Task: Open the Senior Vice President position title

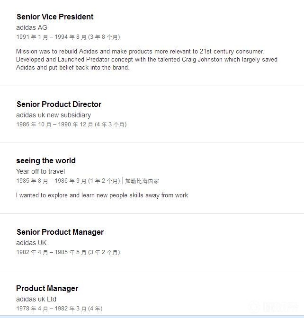Action: [55, 17]
